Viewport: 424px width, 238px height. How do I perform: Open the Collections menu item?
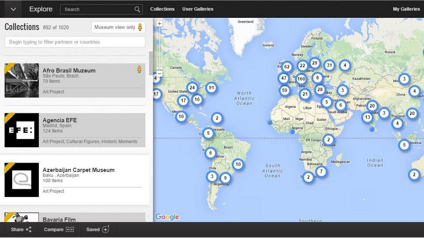click(162, 9)
